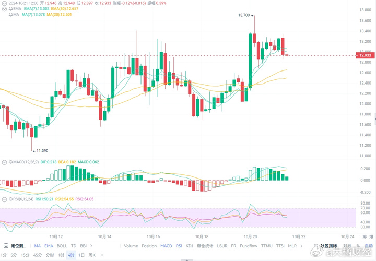The width and height of the screenshot is (376, 261).
Task: Select the 1日 timeframe tab
Action: click(81, 255)
